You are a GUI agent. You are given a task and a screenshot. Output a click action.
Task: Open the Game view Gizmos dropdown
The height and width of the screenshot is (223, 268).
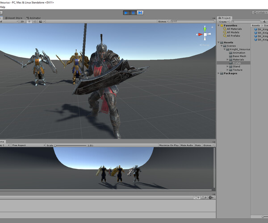click(x=208, y=145)
